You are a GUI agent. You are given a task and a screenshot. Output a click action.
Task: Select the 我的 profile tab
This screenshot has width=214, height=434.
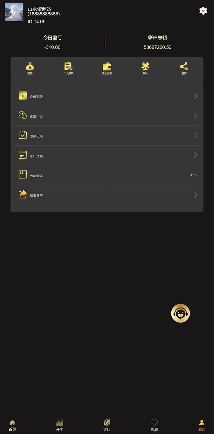(201, 425)
